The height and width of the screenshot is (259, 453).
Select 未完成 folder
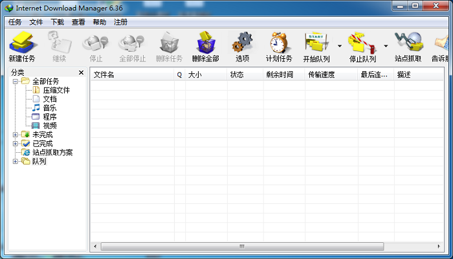click(43, 135)
